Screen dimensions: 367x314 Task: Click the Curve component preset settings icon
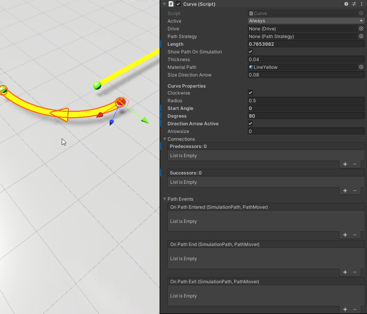tap(354, 4)
